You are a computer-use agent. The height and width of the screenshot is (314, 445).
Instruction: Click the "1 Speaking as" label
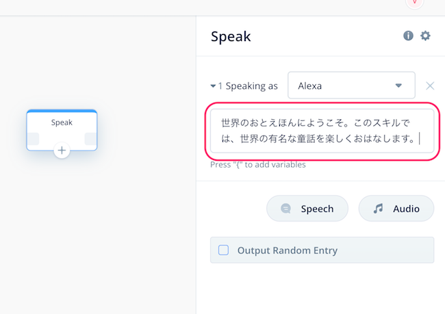(x=248, y=86)
